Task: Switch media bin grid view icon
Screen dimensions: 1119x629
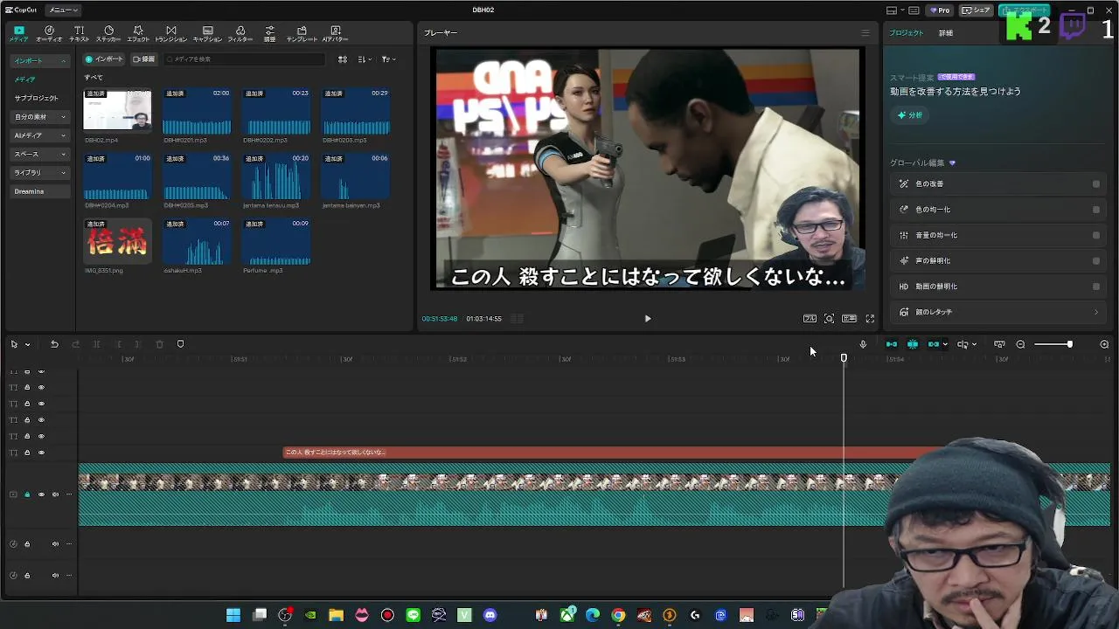Action: tap(343, 59)
